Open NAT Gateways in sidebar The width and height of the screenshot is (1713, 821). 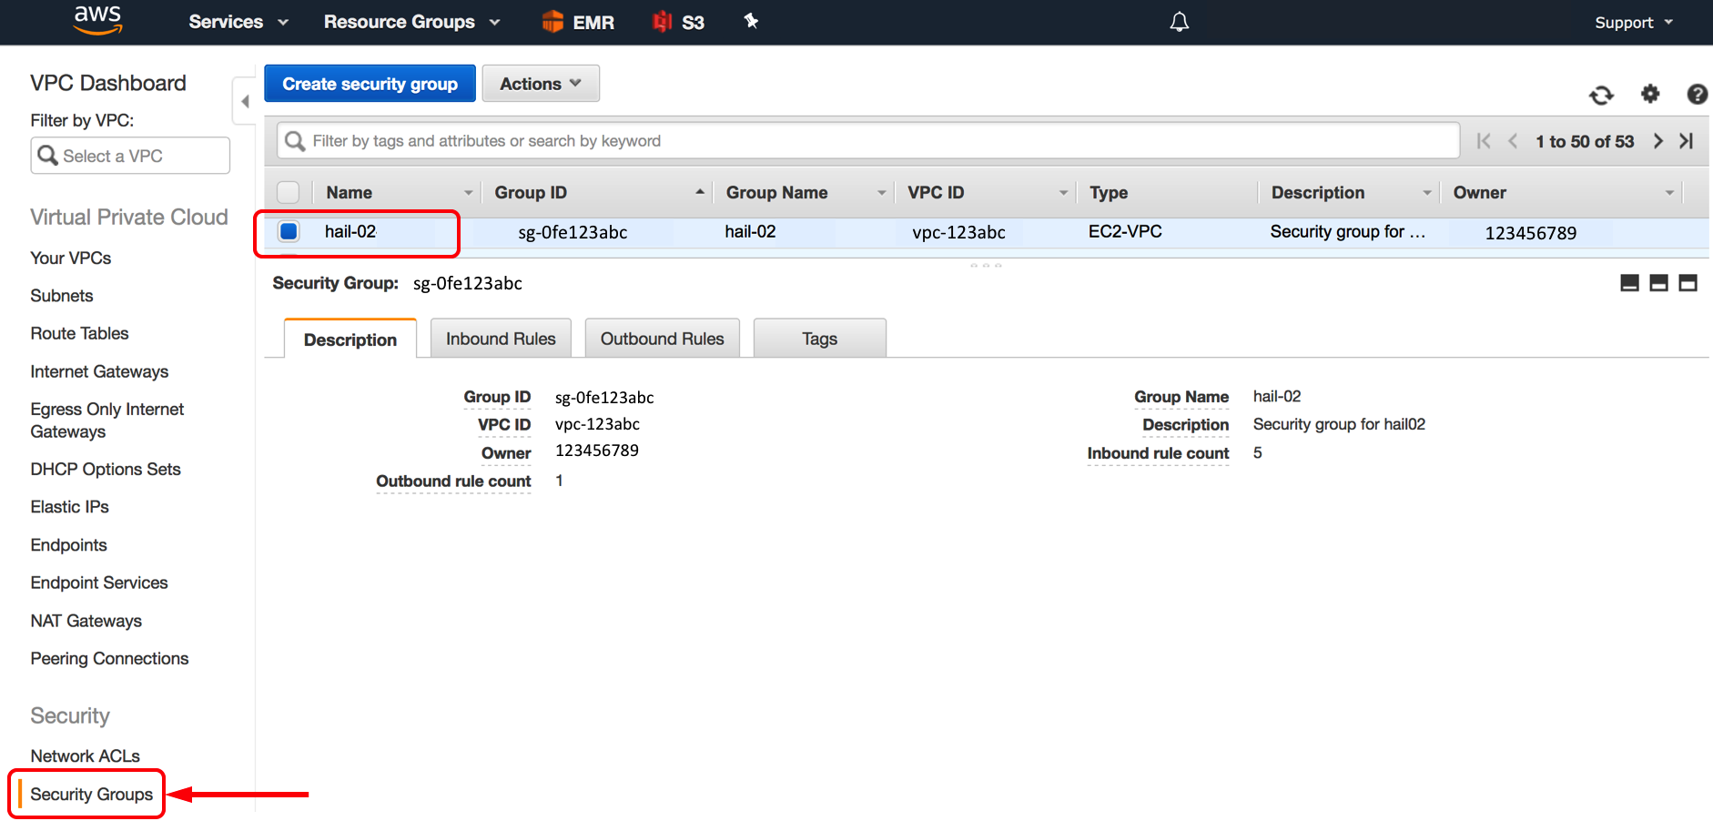(86, 621)
